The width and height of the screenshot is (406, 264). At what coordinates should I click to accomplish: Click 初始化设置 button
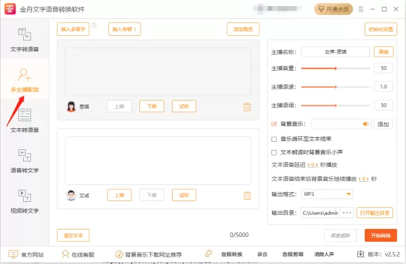381,29
